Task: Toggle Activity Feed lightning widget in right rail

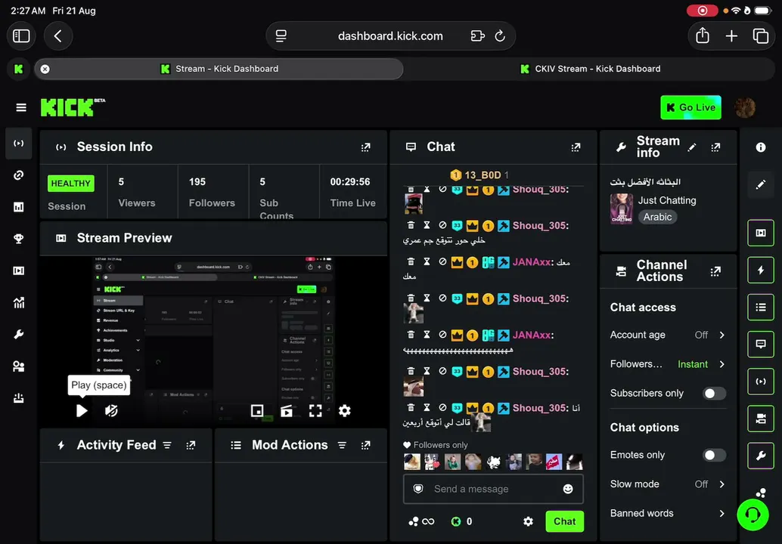Action: (761, 270)
